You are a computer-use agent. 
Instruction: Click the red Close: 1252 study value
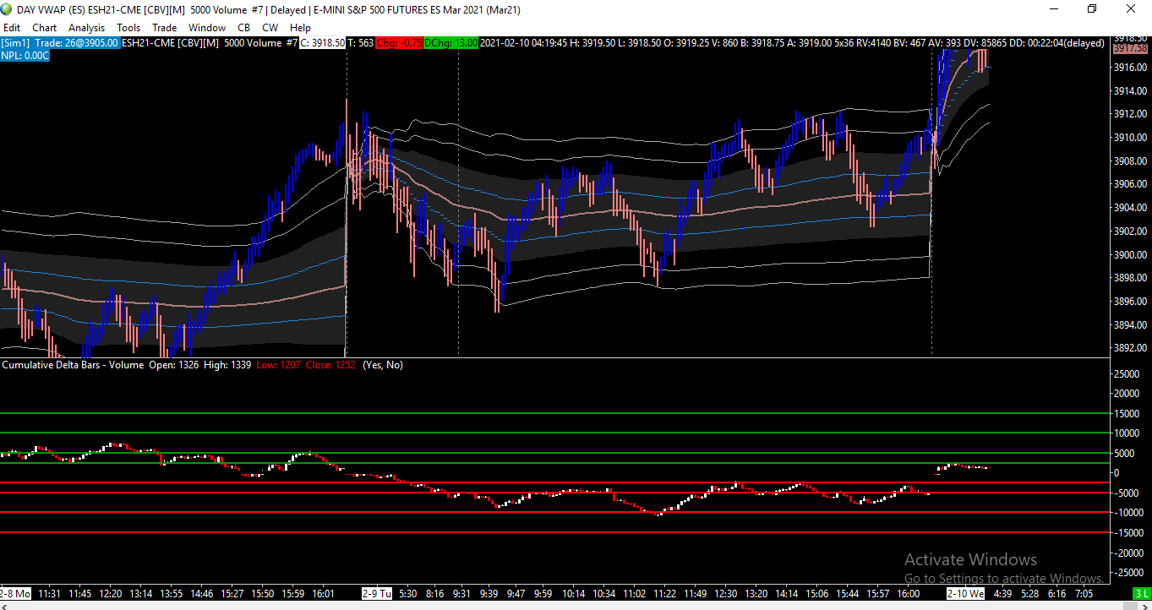[x=331, y=365]
